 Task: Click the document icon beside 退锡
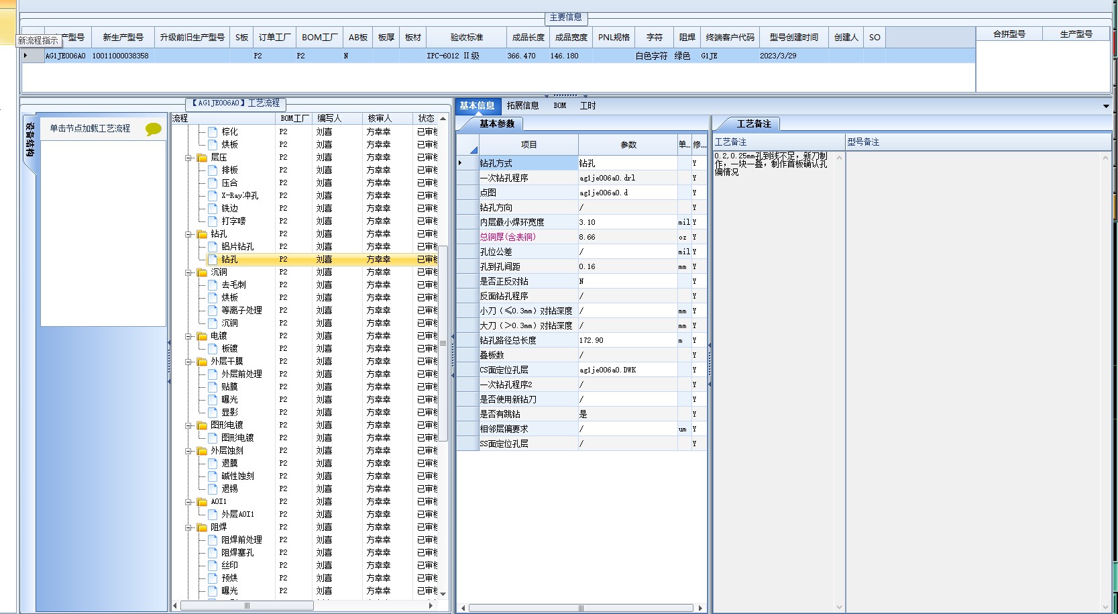(213, 489)
